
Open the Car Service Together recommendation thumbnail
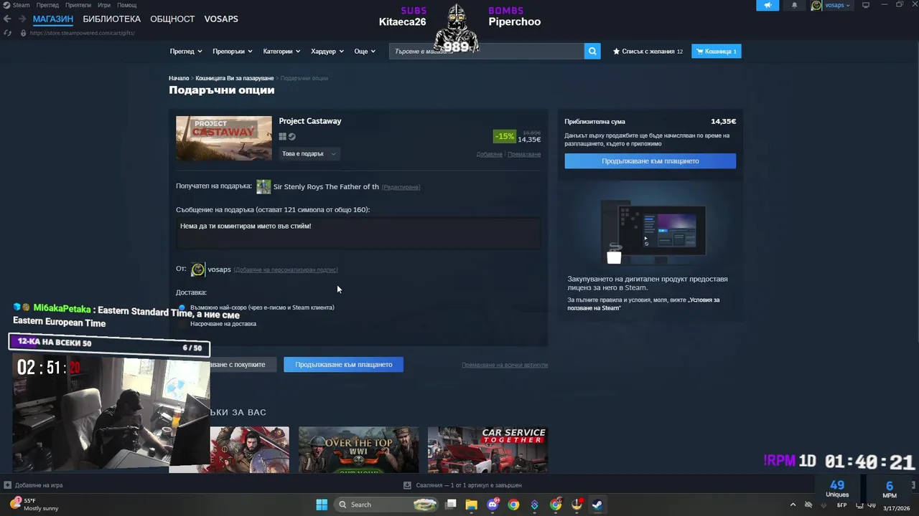tap(488, 450)
